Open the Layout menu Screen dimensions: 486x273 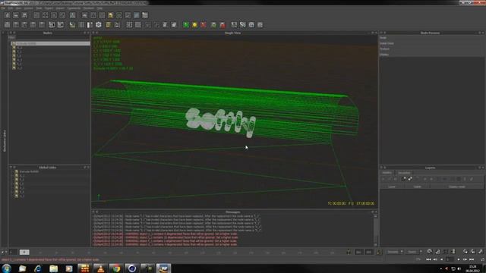(x=29, y=8)
